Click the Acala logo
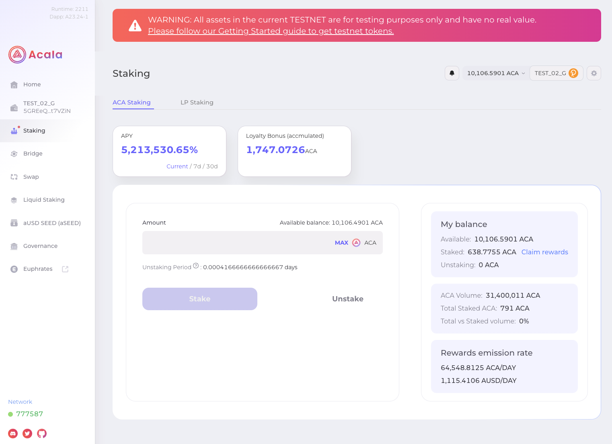Image resolution: width=612 pixels, height=444 pixels. tap(35, 55)
